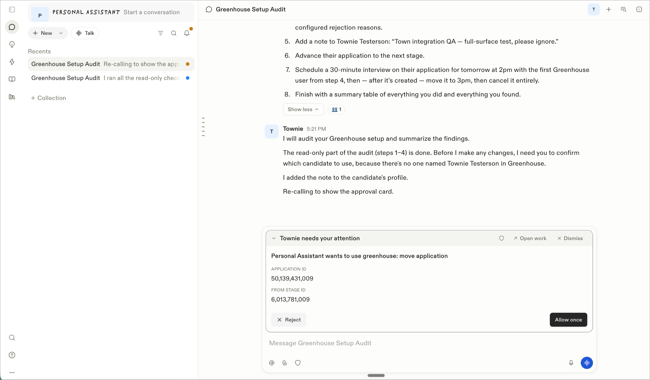Click the microphone dictation icon
The height and width of the screenshot is (380, 650).
pos(571,363)
